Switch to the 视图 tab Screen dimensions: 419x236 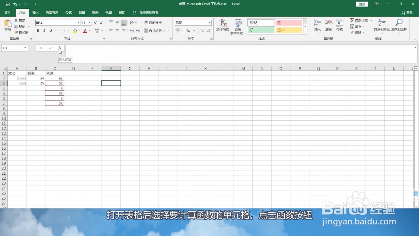click(x=108, y=13)
